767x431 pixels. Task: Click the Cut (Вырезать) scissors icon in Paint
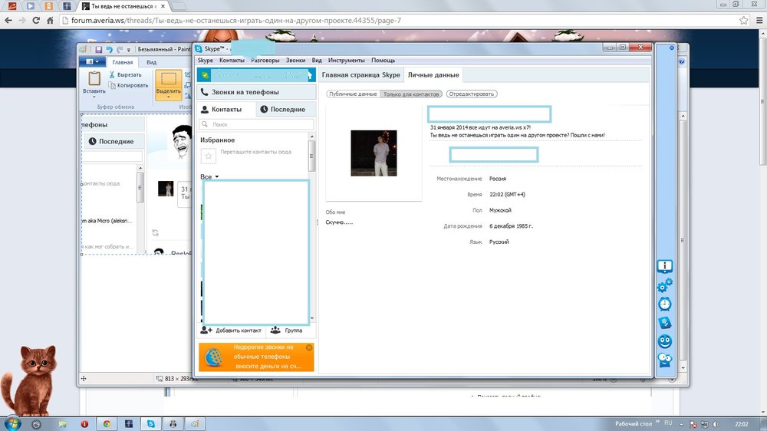[113, 75]
